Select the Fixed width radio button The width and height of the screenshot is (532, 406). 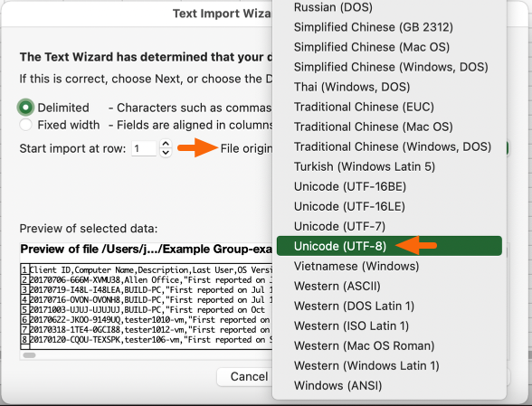coord(25,125)
